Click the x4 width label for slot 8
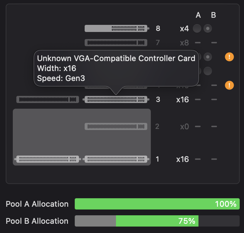Screen dimensions: 244x233 (184, 28)
